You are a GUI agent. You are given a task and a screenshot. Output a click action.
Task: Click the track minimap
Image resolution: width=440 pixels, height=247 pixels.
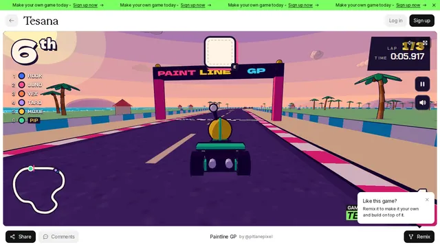38,189
